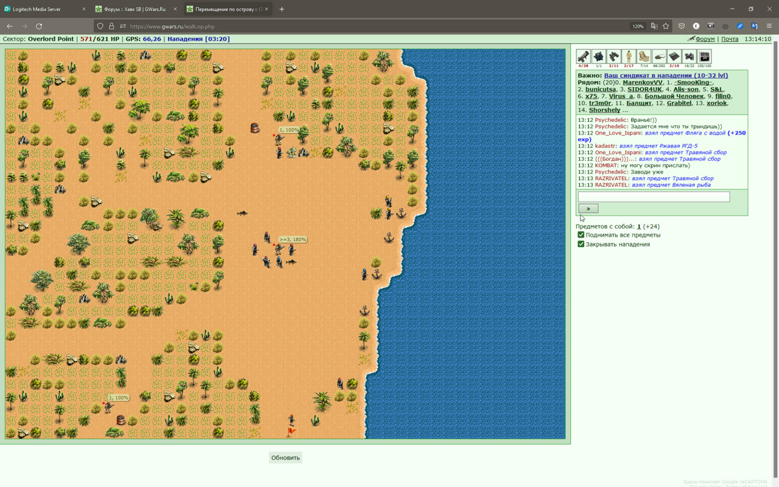Open the Firefox hamburger application menu
Viewport: 779px width, 487px height.
click(769, 26)
